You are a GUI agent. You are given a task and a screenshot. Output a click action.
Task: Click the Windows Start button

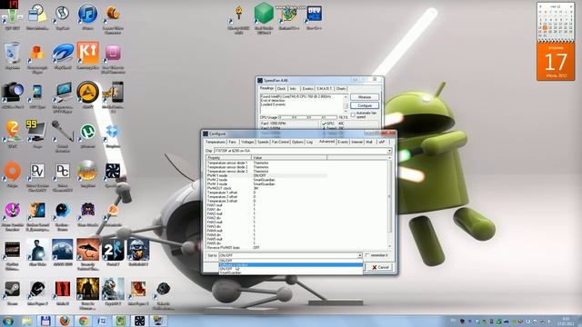[7, 321]
